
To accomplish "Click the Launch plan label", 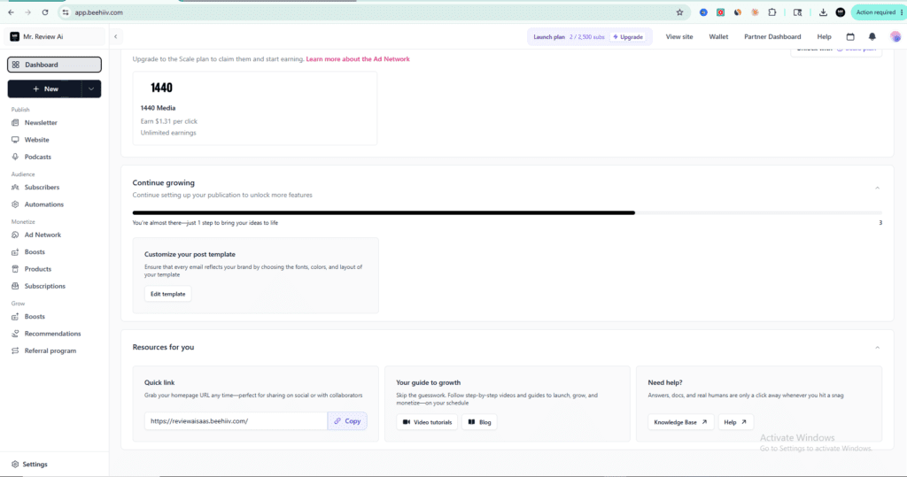I will (x=549, y=37).
